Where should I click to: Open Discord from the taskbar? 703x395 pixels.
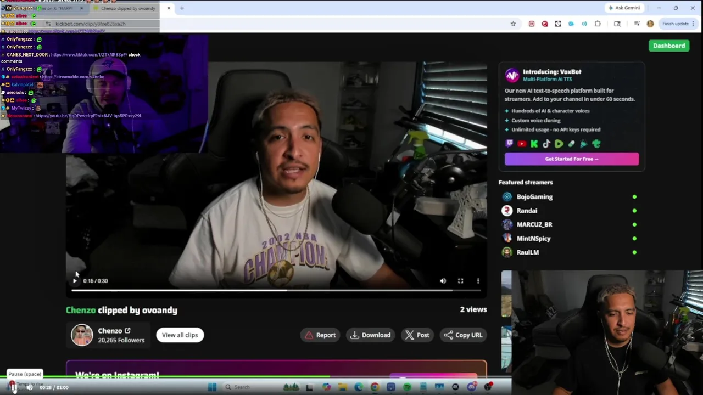[472, 387]
